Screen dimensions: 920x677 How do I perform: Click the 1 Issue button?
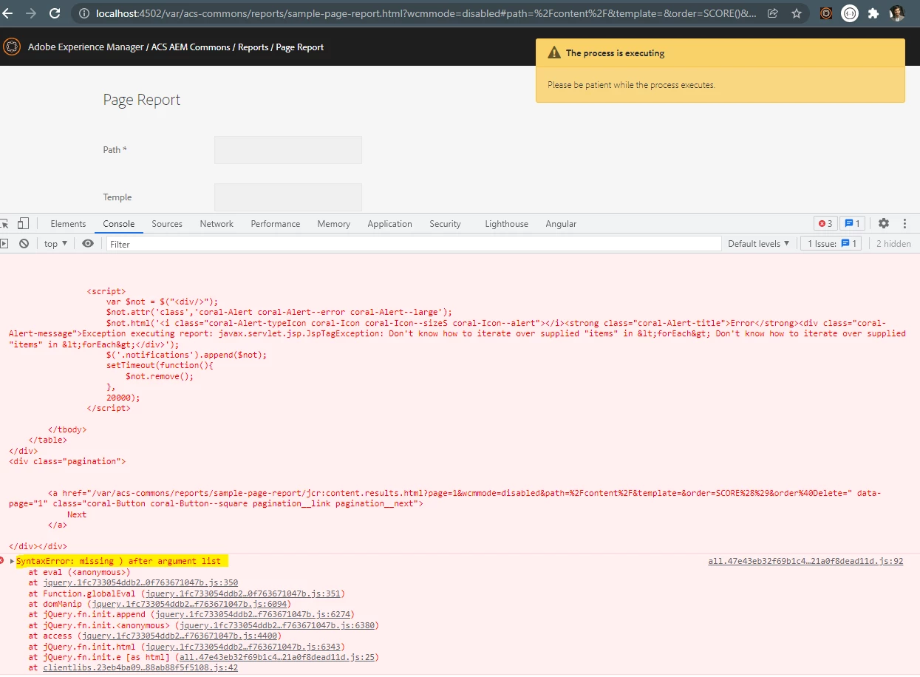(831, 243)
